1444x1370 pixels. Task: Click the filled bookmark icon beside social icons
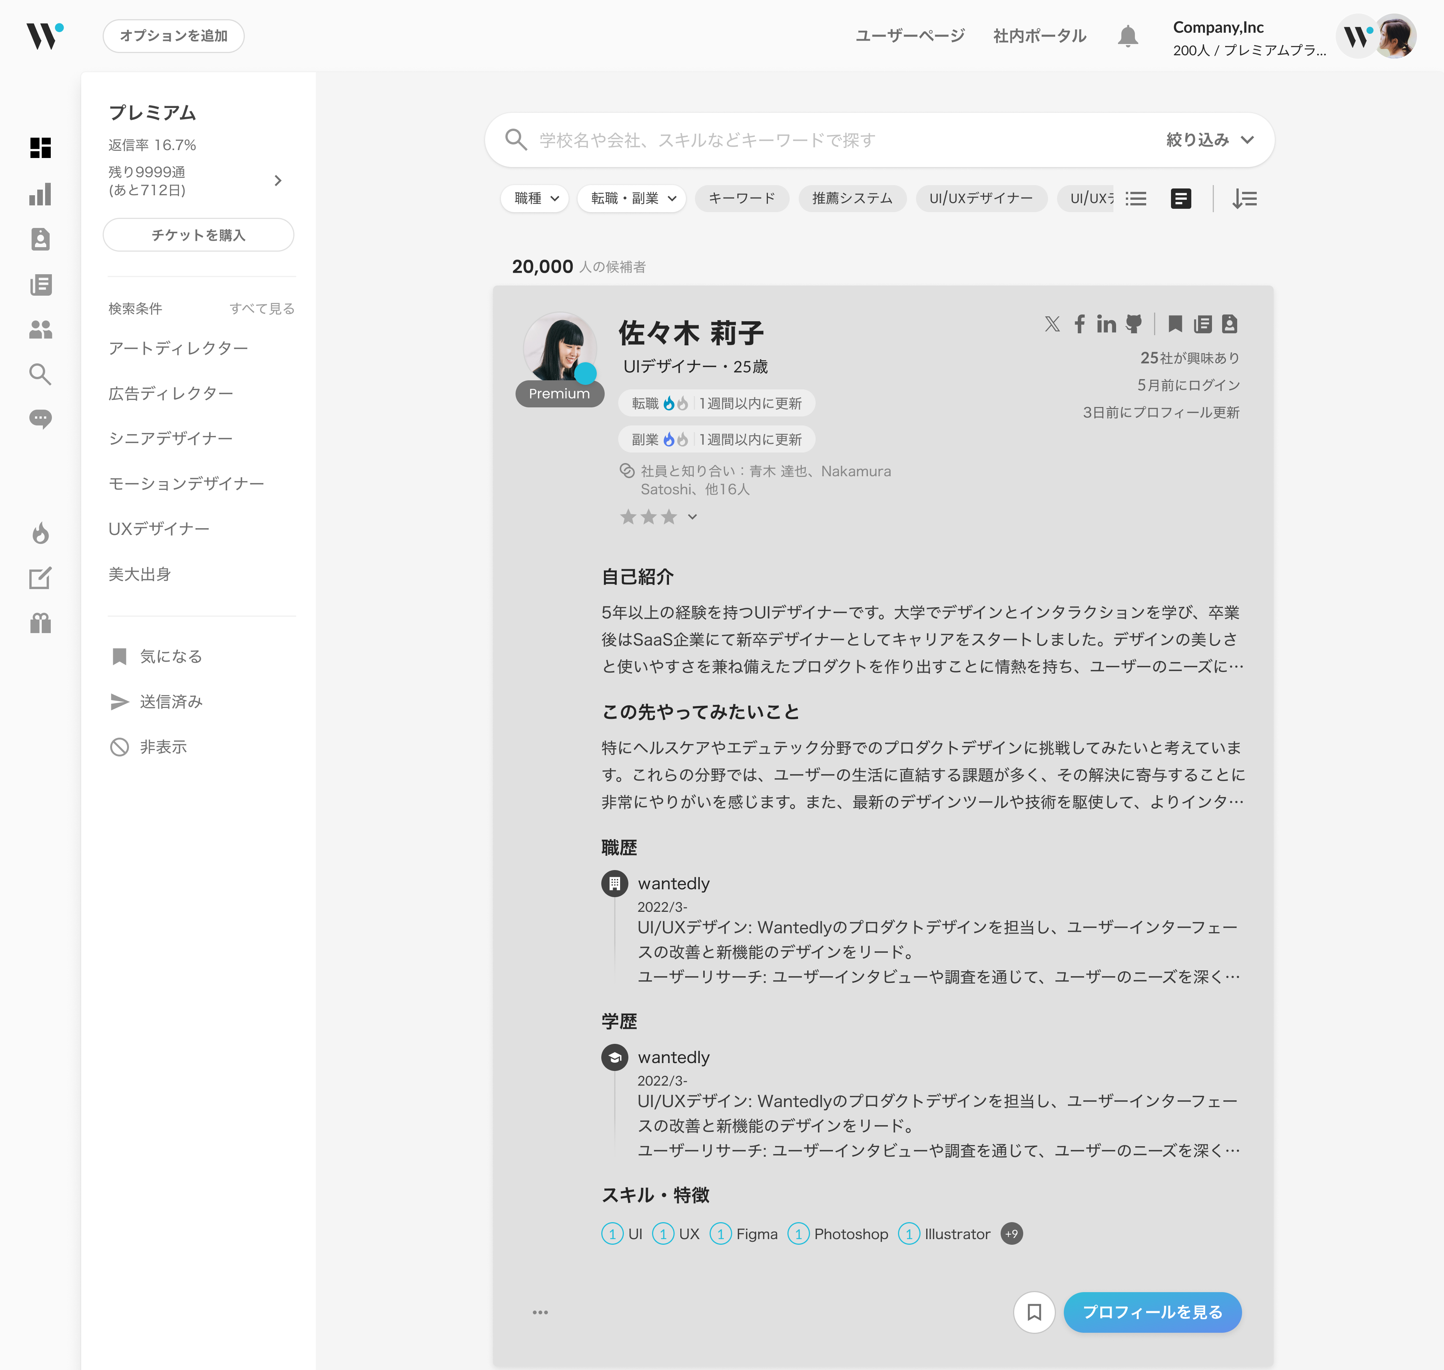point(1176,324)
